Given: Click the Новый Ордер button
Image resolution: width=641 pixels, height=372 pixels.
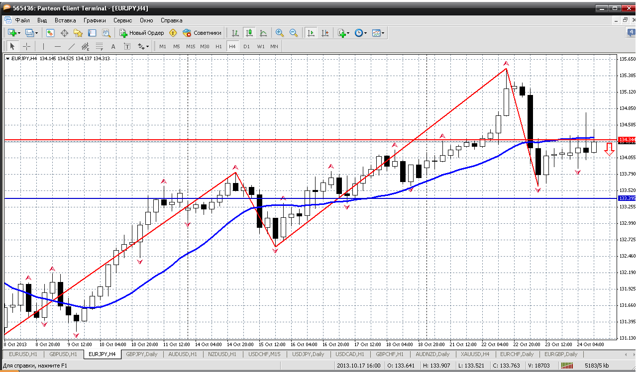Looking at the screenshot, I should [x=142, y=33].
